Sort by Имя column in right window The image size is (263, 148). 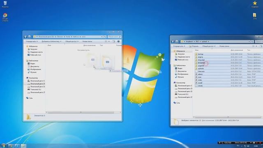[197, 50]
